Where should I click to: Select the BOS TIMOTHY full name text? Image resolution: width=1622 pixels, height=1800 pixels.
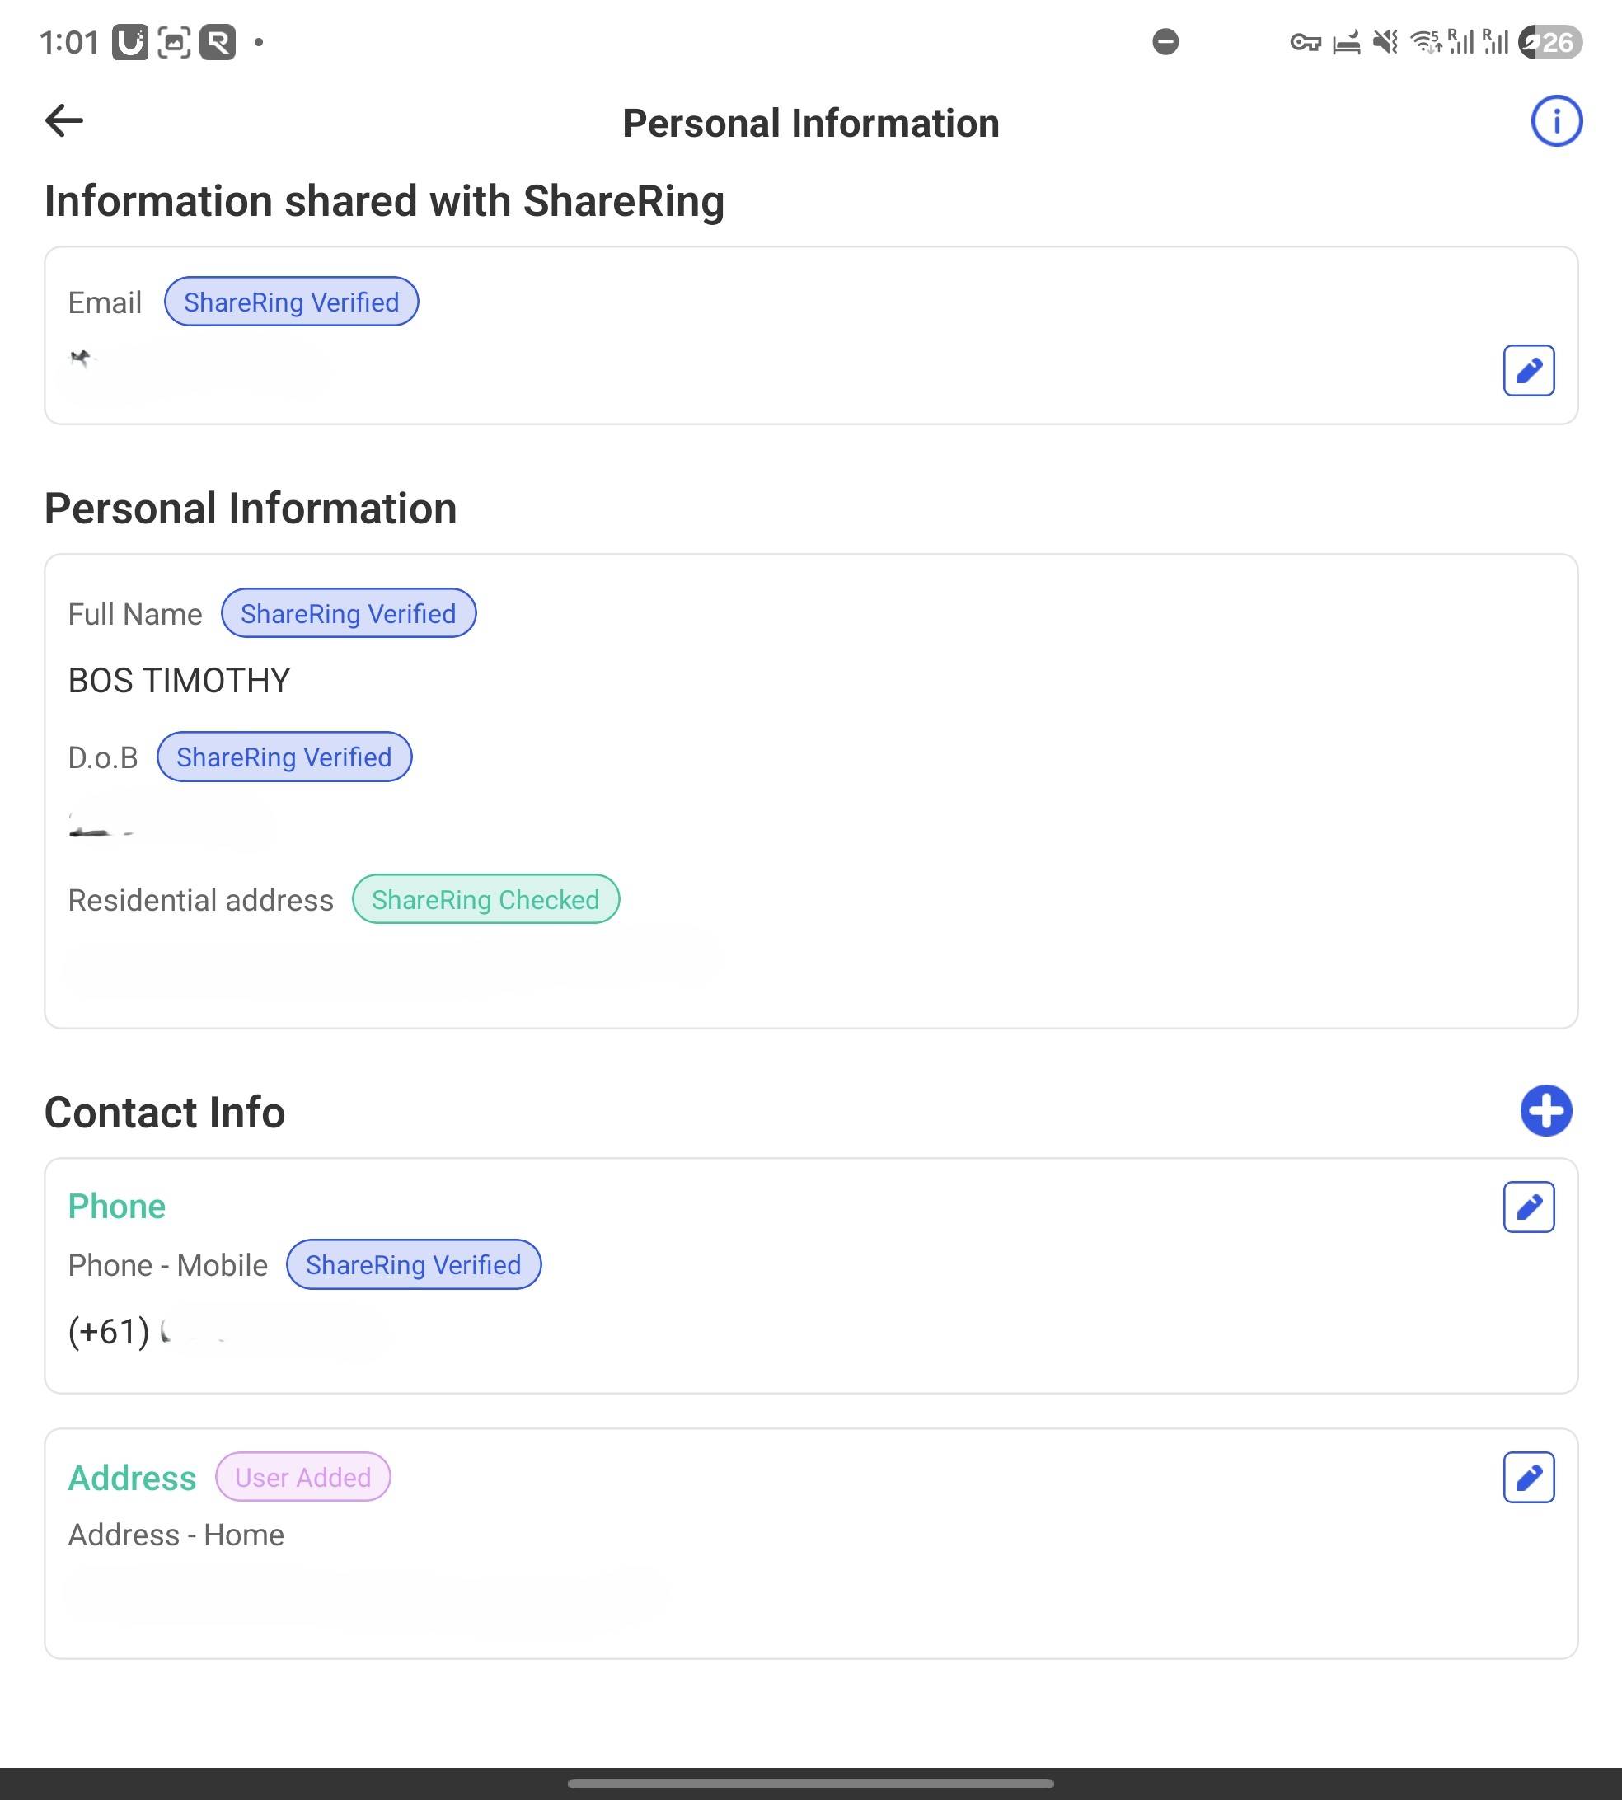[179, 681]
